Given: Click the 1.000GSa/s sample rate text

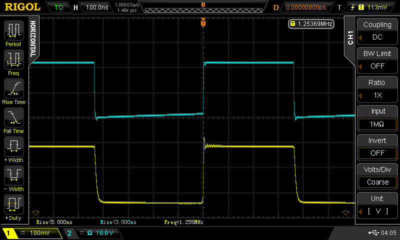Looking at the screenshot, I should (127, 5).
